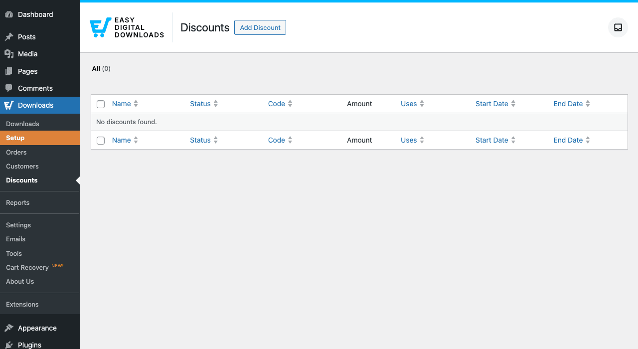Click Amount header text in top row
The width and height of the screenshot is (638, 349).
(359, 104)
